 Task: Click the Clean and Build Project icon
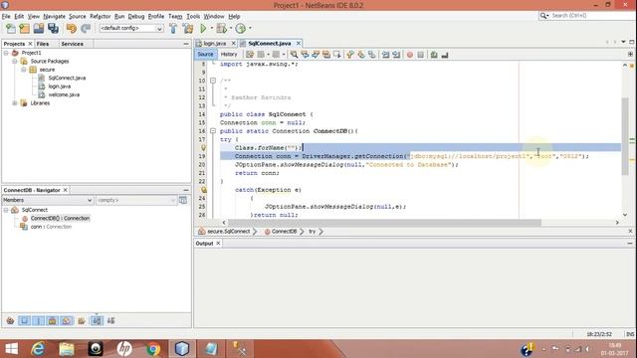pos(188,28)
